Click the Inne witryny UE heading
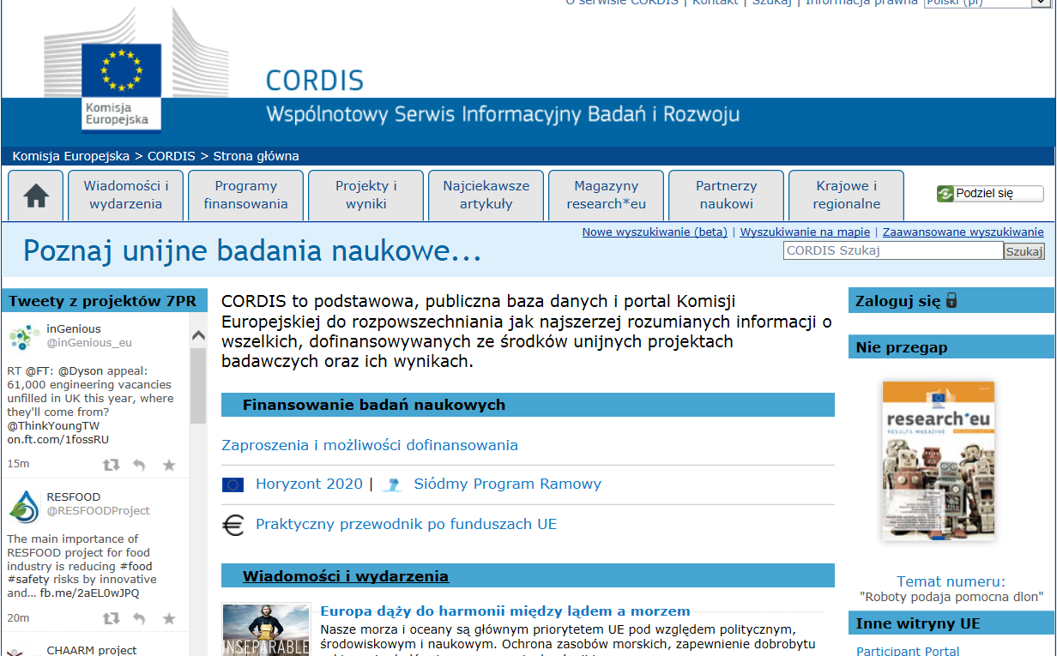The height and width of the screenshot is (656, 1057). 918,623
